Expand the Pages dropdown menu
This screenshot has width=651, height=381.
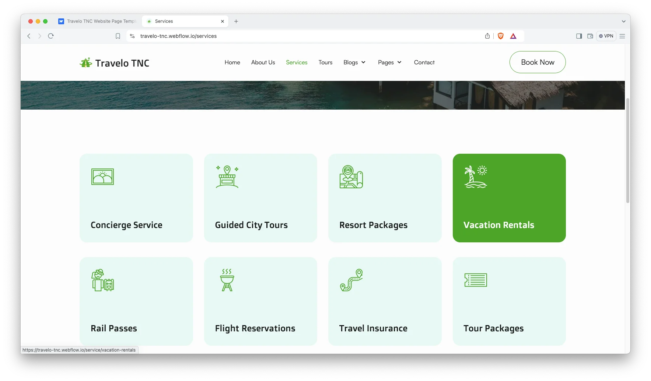390,63
